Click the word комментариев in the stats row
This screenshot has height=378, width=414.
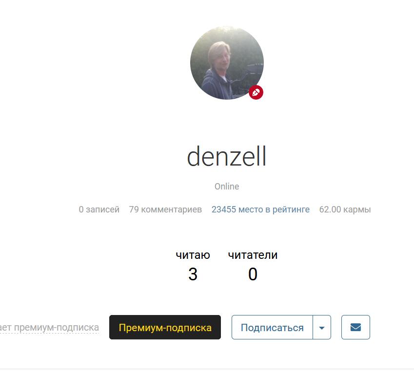click(171, 210)
